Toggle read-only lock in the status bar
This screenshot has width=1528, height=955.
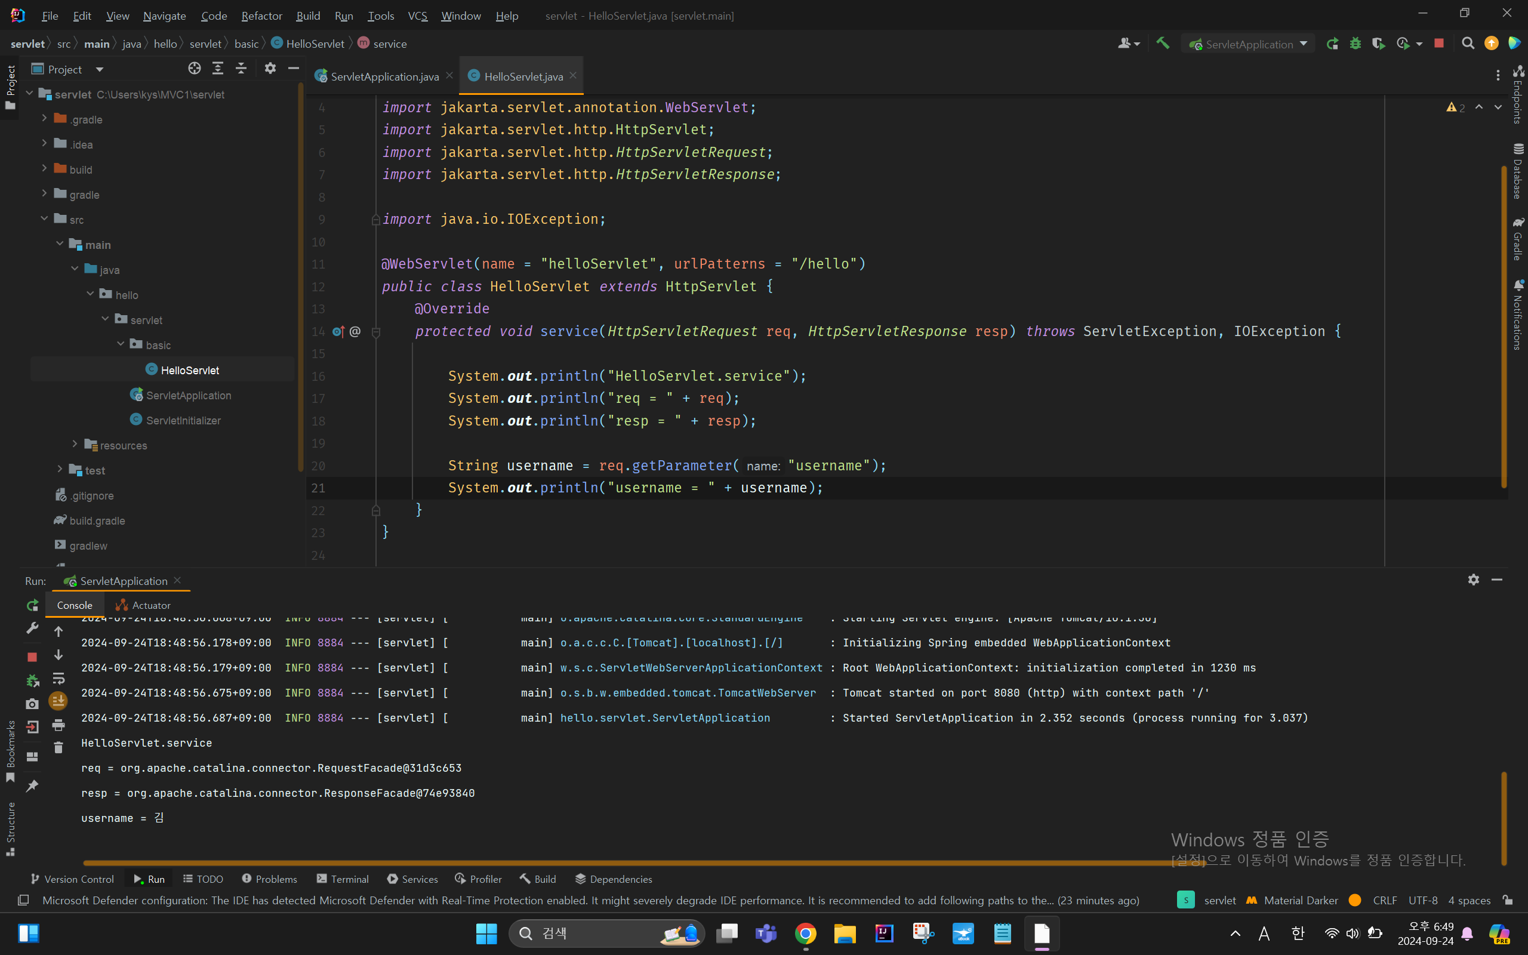click(x=1508, y=900)
